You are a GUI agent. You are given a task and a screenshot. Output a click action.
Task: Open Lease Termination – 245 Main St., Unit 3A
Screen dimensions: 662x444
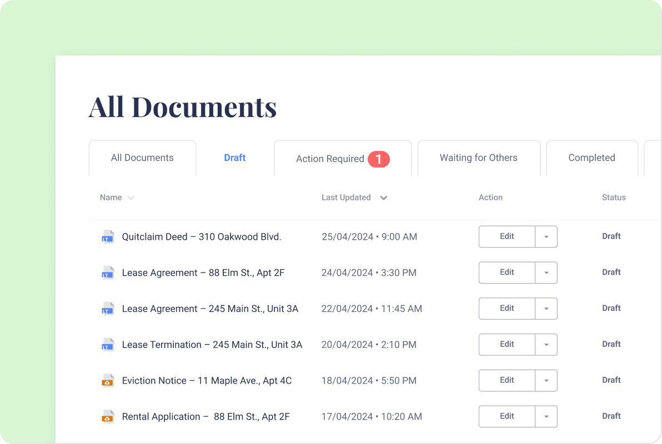coord(212,345)
